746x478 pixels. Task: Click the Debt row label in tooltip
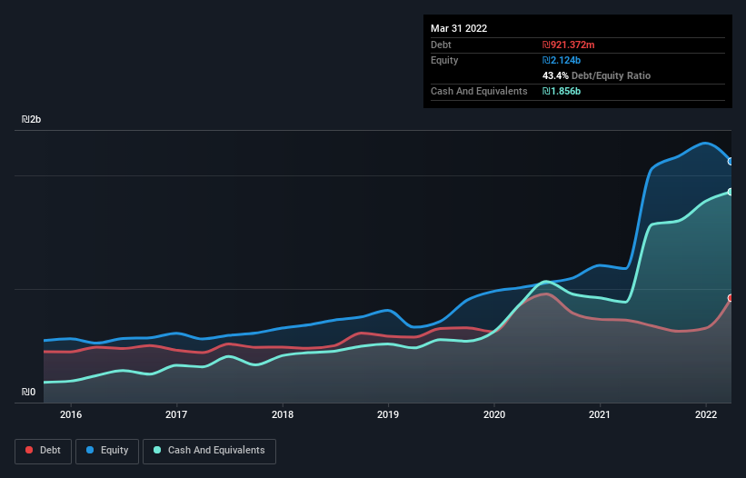click(441, 45)
